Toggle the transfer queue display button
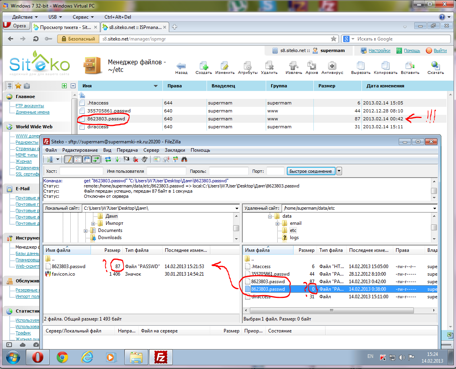This screenshot has height=369, width=456. pos(96,159)
